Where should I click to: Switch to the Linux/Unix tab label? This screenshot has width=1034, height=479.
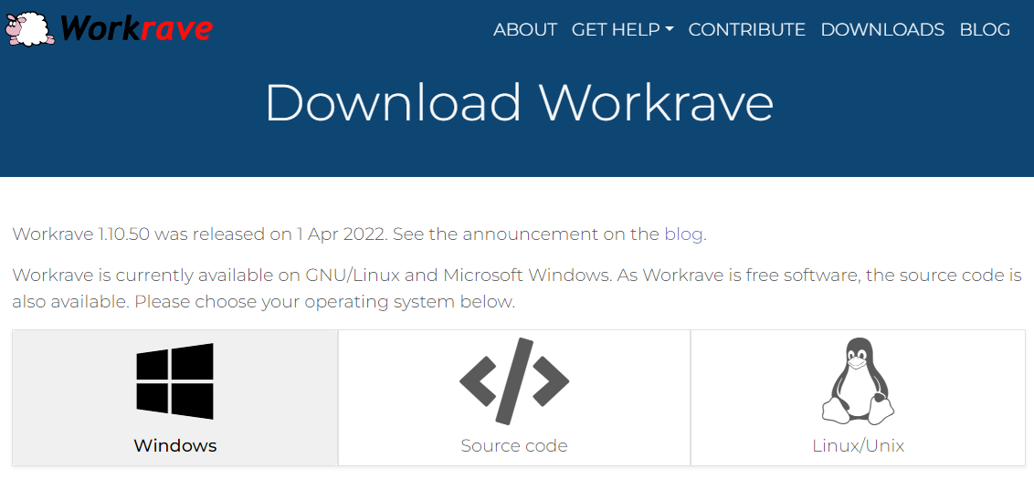858,446
